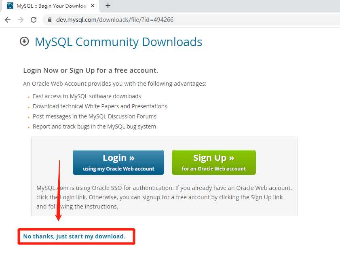Click the address bar URL field
The width and height of the screenshot is (340, 255).
click(191, 20)
